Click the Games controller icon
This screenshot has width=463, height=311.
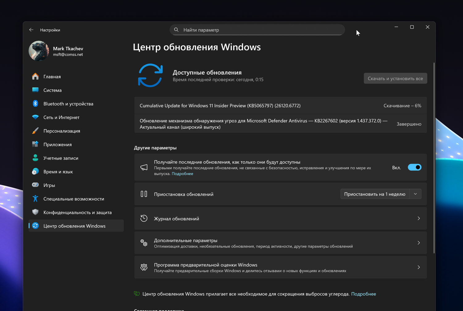35,185
